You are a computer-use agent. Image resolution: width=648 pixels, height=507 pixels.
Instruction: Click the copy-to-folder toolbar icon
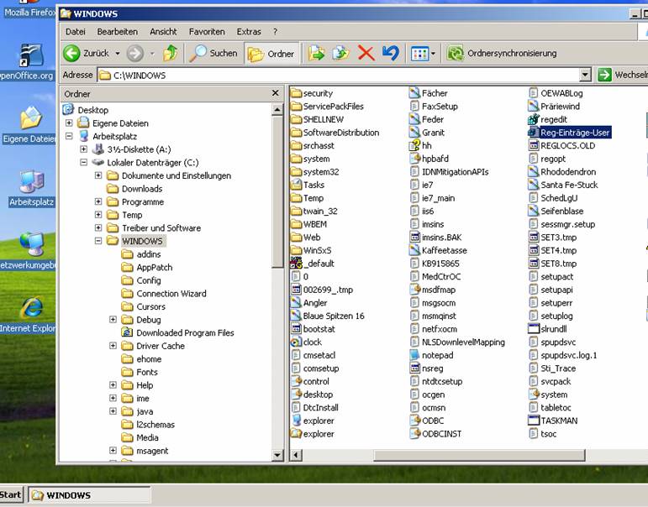coord(341,53)
